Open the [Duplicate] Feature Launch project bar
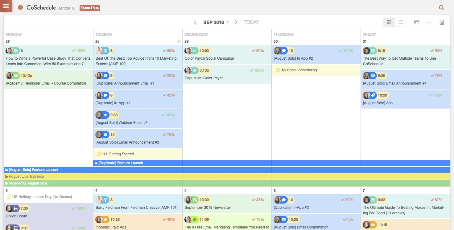 [271, 163]
